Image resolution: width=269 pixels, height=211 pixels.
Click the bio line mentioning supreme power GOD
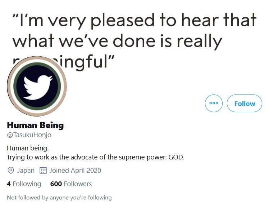click(95, 157)
